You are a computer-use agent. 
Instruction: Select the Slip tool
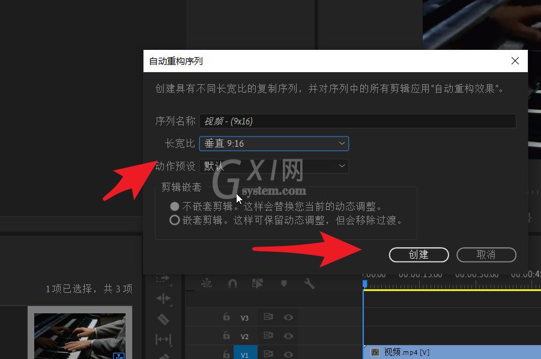(x=163, y=340)
